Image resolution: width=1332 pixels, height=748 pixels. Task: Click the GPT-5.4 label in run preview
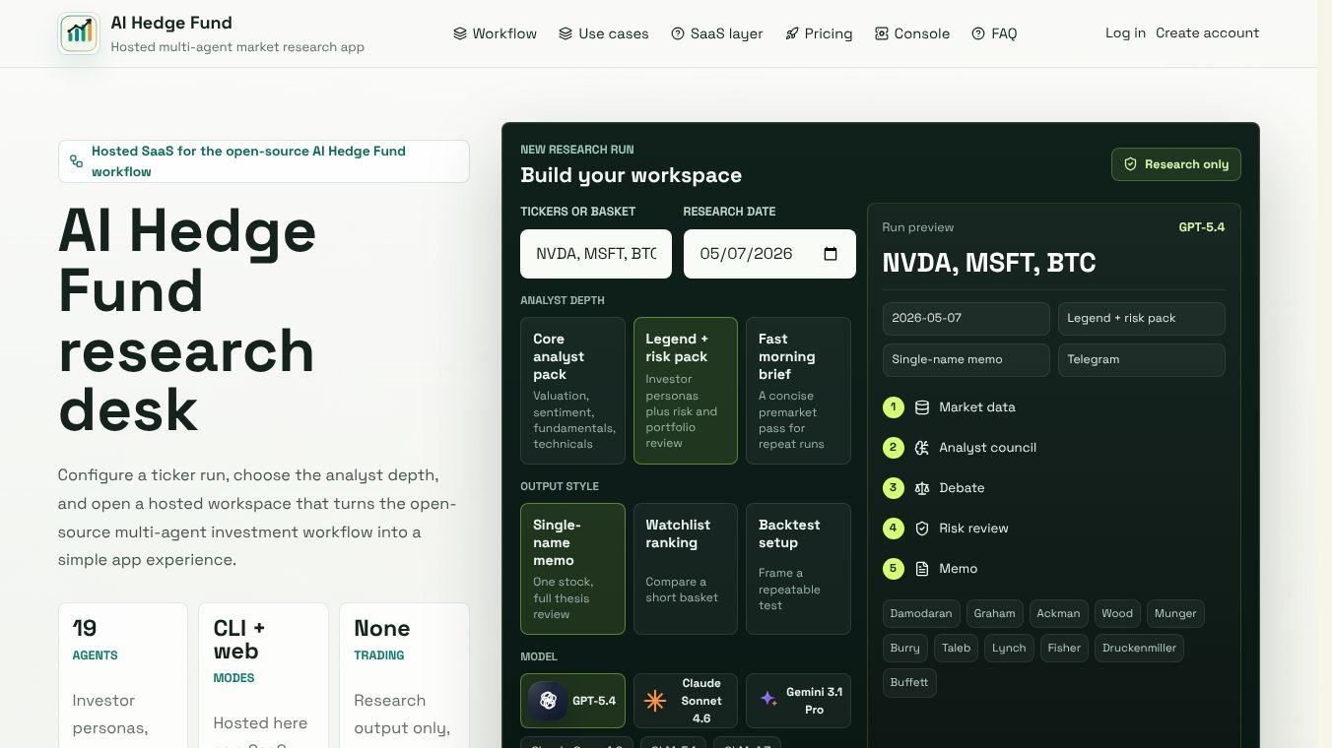(x=1202, y=227)
